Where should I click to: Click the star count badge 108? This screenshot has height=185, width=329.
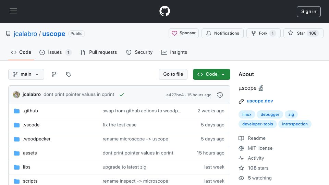tap(313, 33)
